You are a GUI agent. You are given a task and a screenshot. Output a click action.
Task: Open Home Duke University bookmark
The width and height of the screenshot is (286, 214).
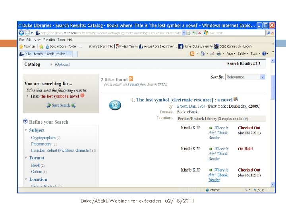(195, 46)
